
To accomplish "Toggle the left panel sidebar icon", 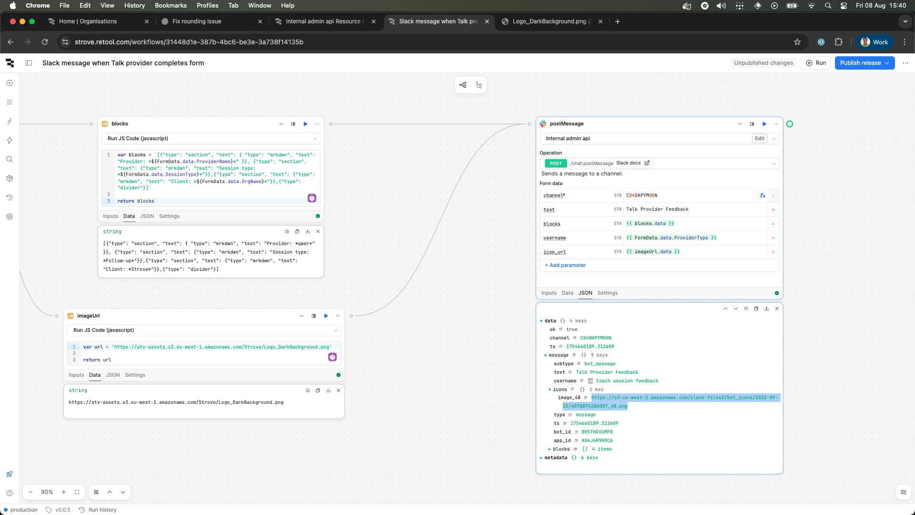I will pos(29,63).
